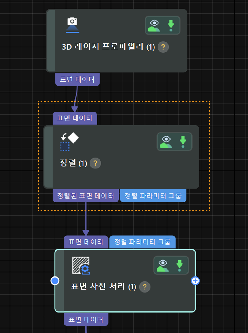248x333 pixels.
Task: Click the 3D 레이저 프로파일러 camera icon
Action: [x=72, y=25]
